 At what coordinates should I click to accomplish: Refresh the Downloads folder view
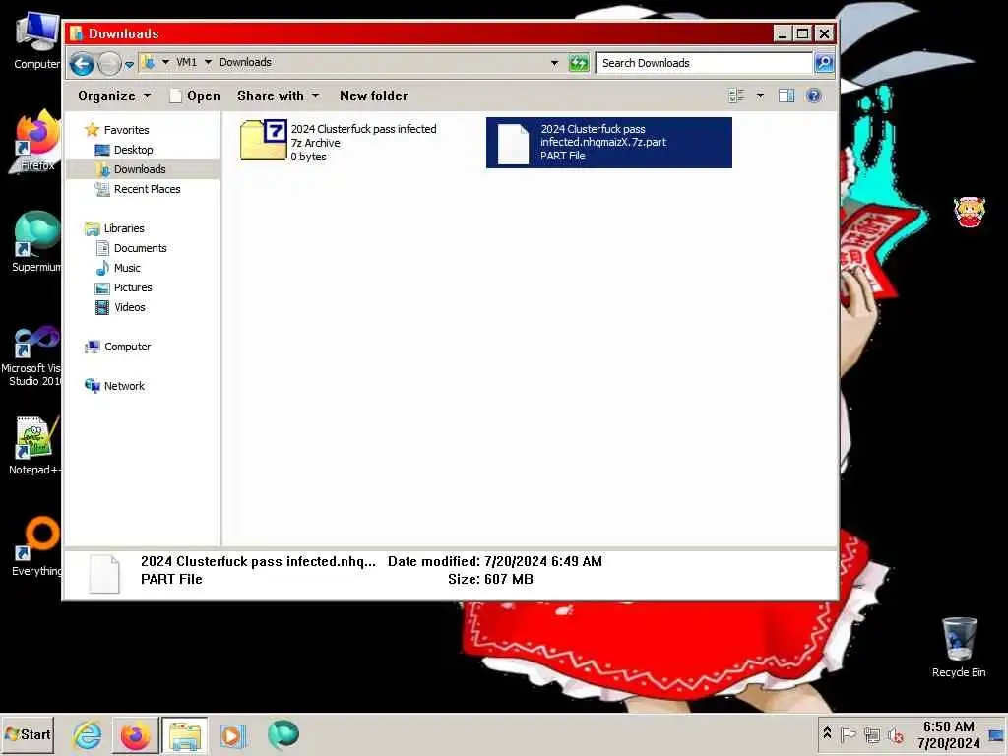pyautogui.click(x=579, y=63)
